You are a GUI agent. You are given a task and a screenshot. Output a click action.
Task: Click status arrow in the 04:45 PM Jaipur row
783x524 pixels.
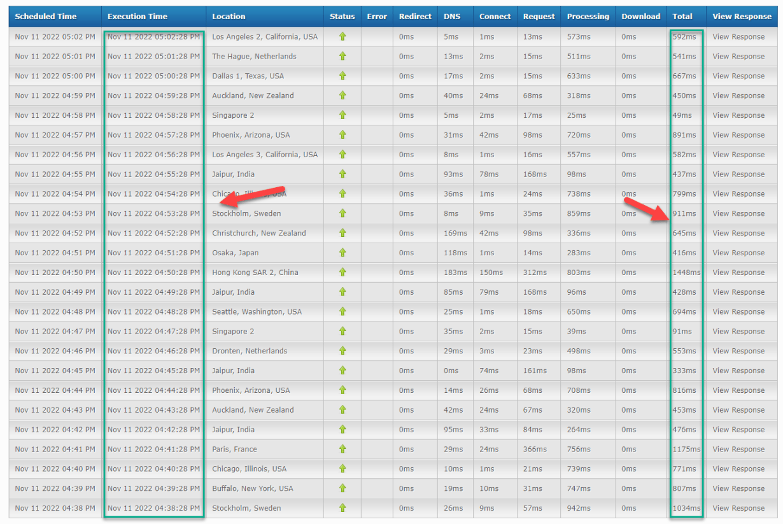[342, 371]
